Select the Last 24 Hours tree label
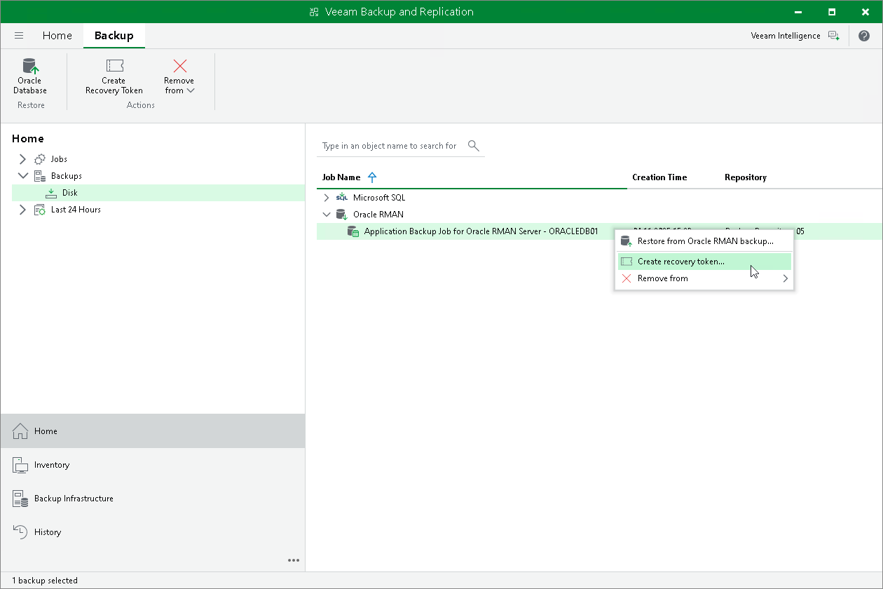This screenshot has width=883, height=589. click(x=76, y=210)
